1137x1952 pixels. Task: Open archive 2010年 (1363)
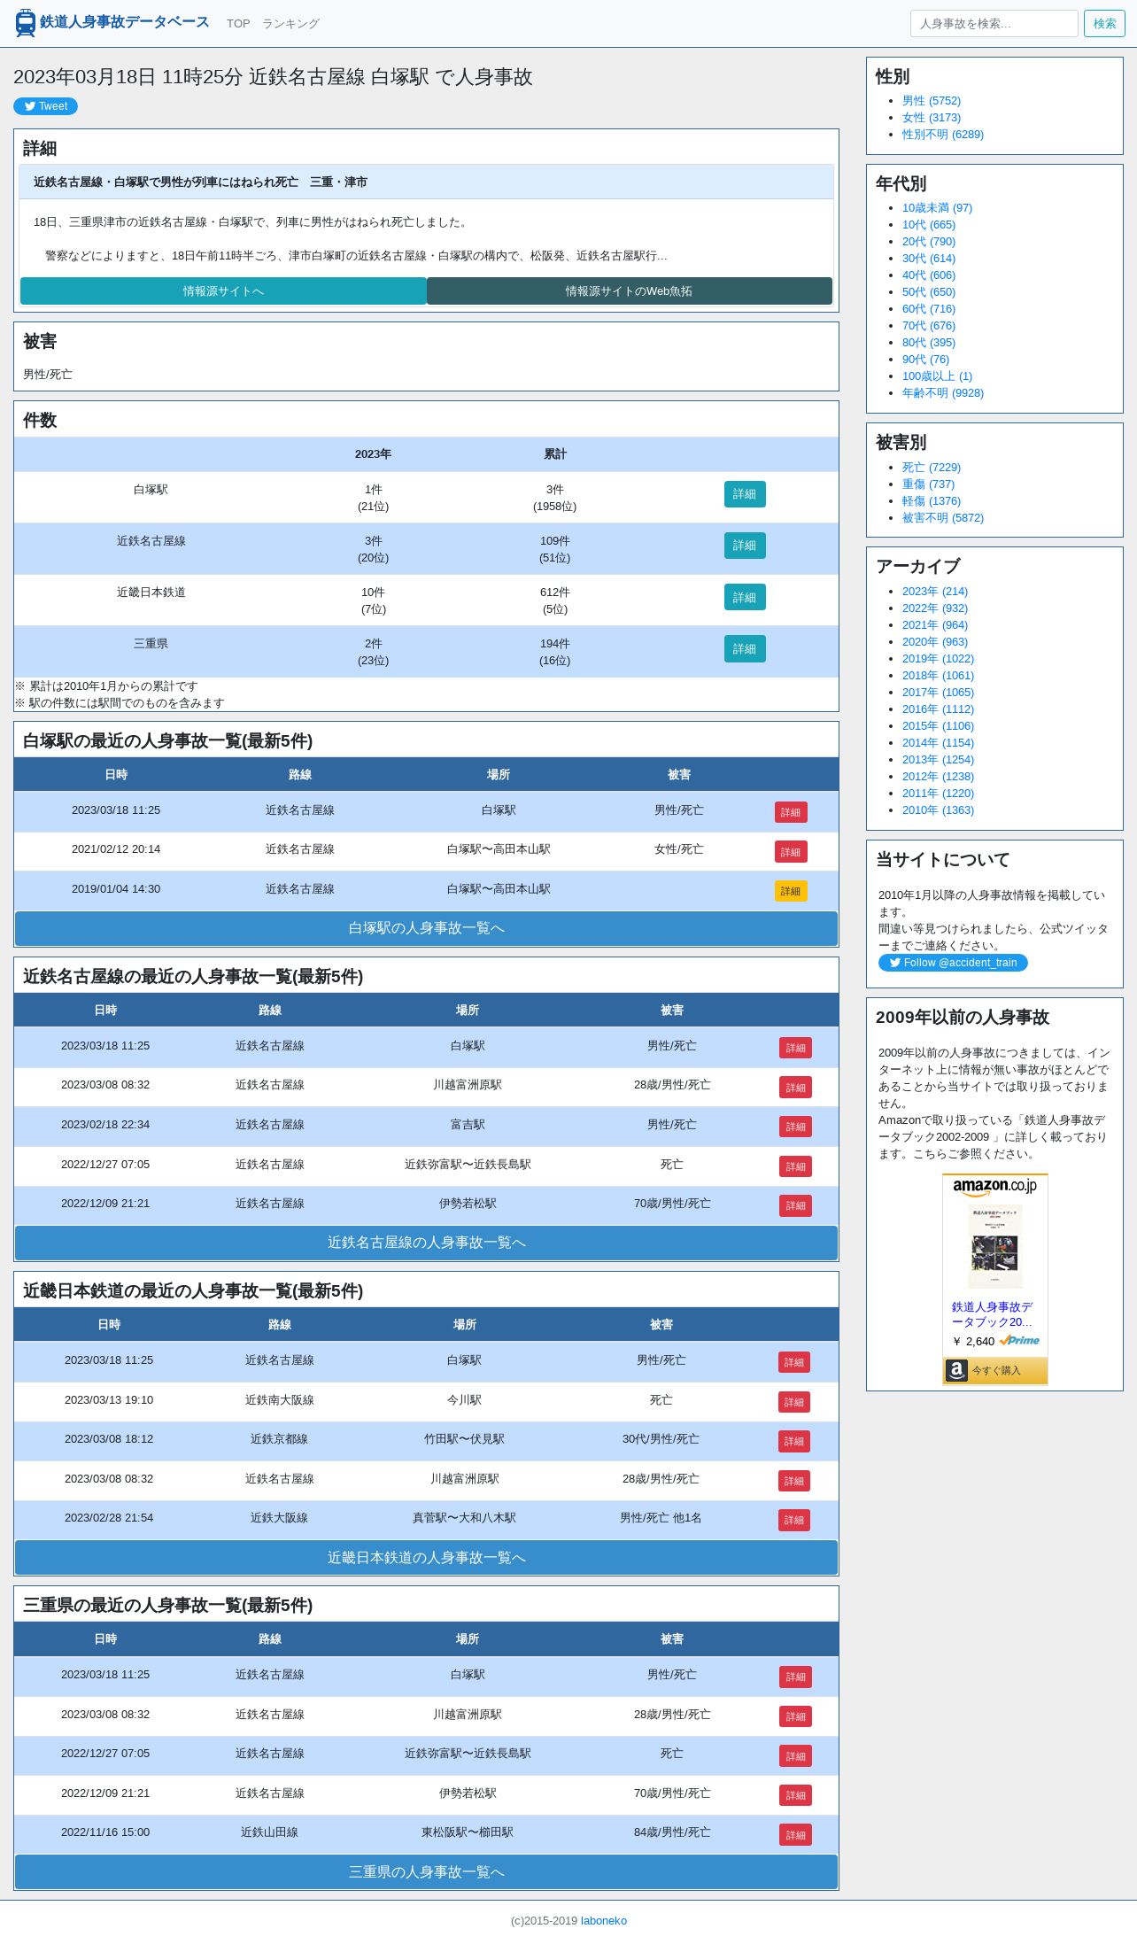[x=938, y=810]
